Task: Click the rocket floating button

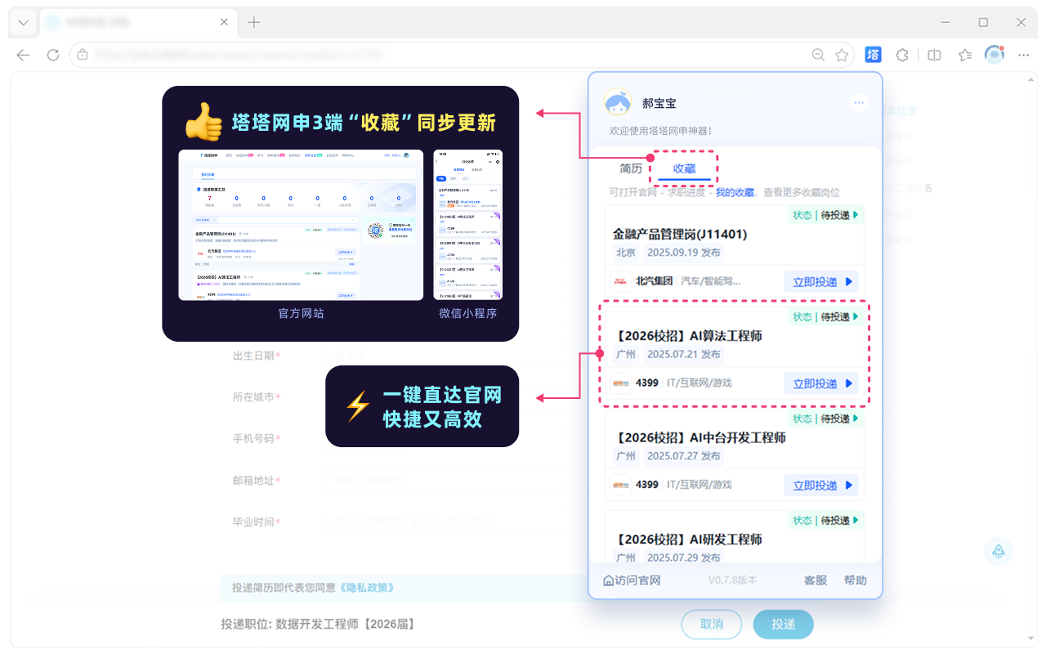Action: 999,551
